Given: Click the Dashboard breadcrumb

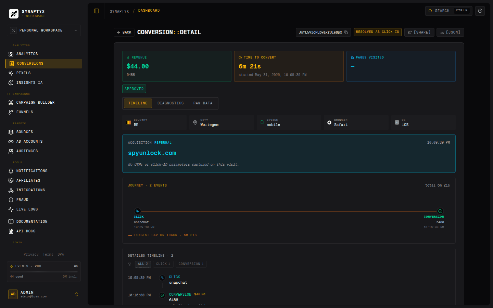Looking at the screenshot, I should click(149, 11).
